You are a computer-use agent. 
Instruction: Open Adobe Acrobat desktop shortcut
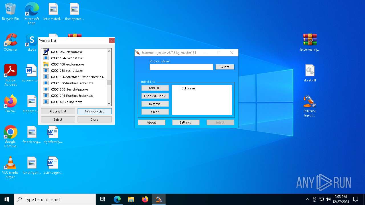[11, 75]
